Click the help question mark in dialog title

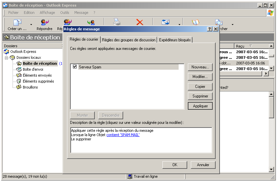(x=210, y=29)
